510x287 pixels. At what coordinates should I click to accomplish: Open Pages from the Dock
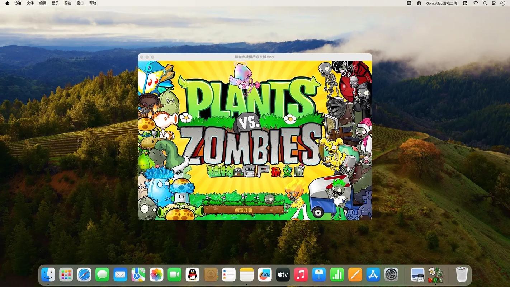click(x=355, y=275)
